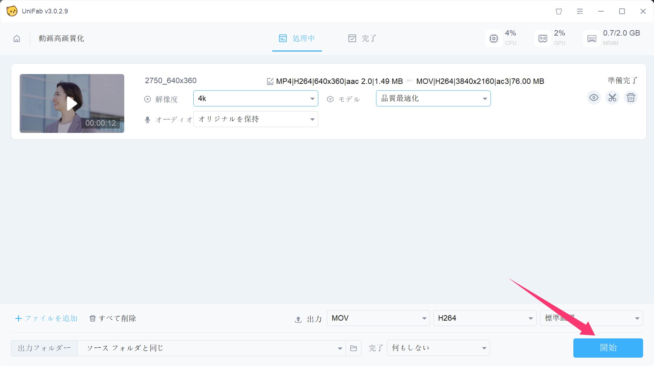
Task: Switch to the 完了 tab
Action: (x=362, y=38)
